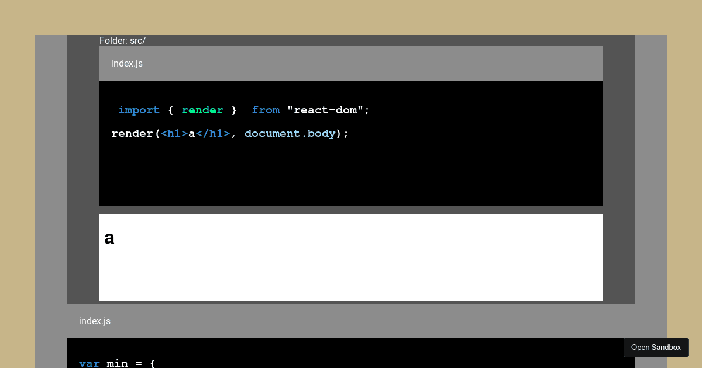Click the rendered 'a' heading in preview

(109, 238)
